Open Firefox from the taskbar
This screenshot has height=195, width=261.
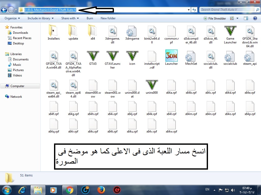coord(101,190)
